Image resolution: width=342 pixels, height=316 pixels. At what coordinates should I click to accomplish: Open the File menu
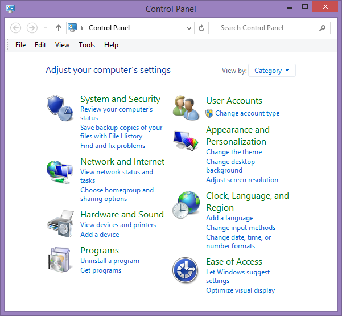[20, 45]
